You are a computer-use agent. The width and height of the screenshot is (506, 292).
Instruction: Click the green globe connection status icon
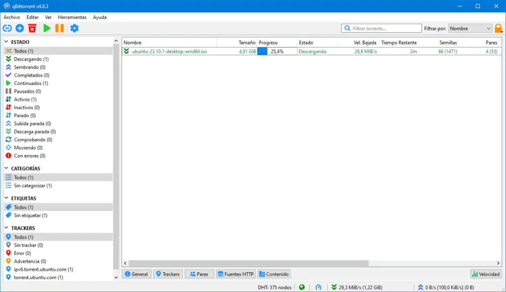click(x=302, y=287)
